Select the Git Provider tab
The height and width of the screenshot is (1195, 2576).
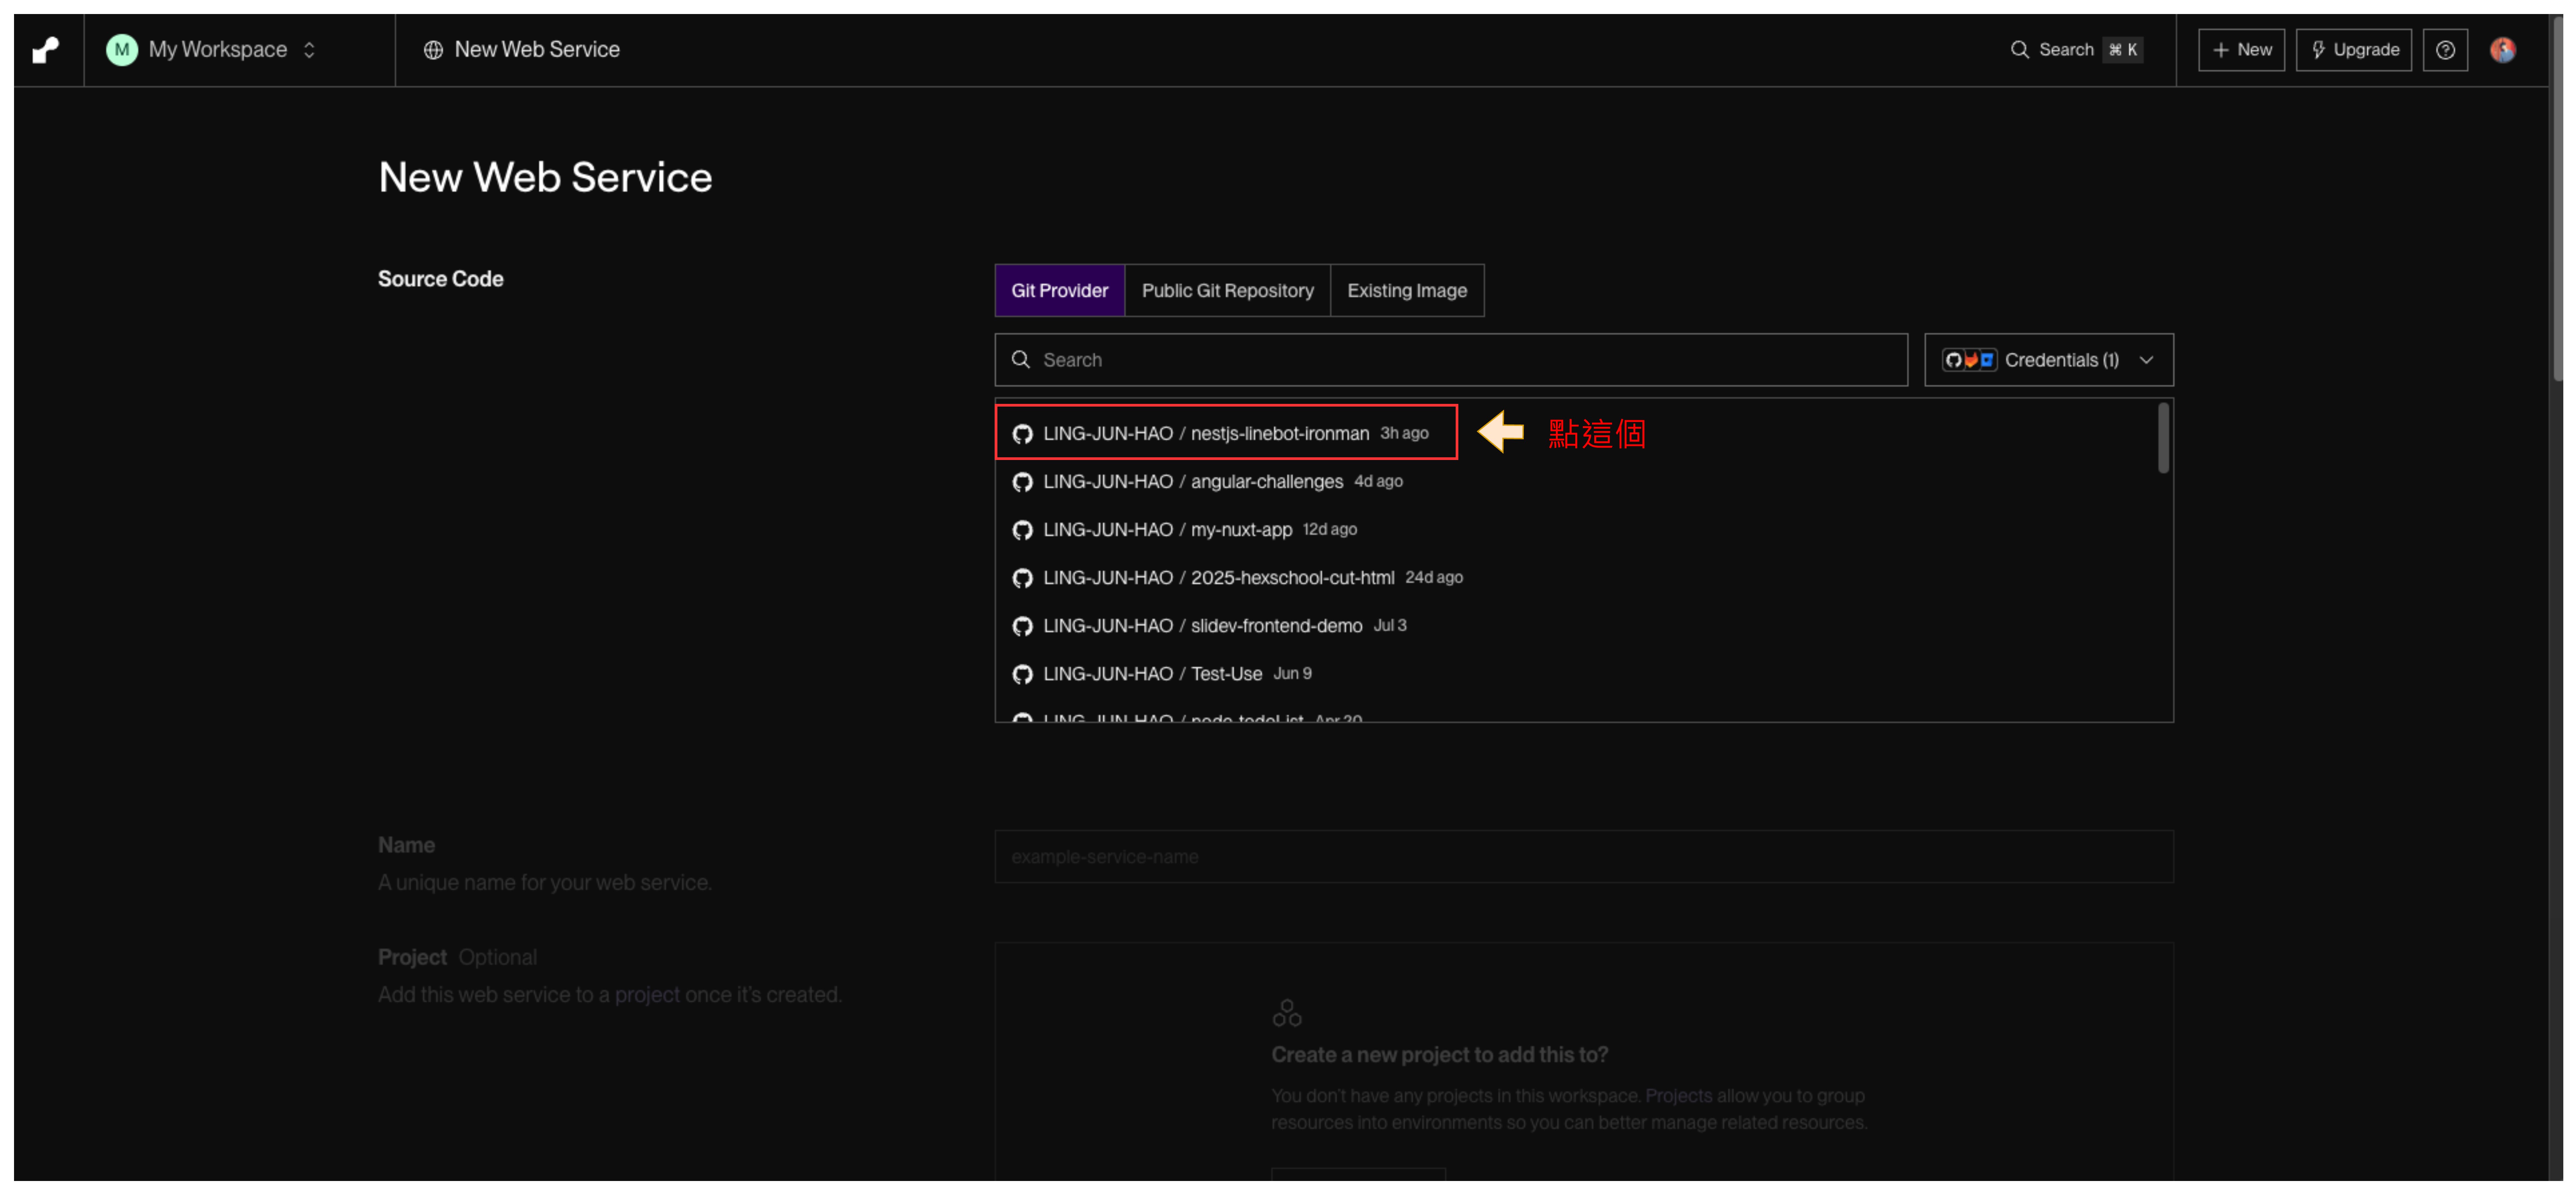point(1059,291)
